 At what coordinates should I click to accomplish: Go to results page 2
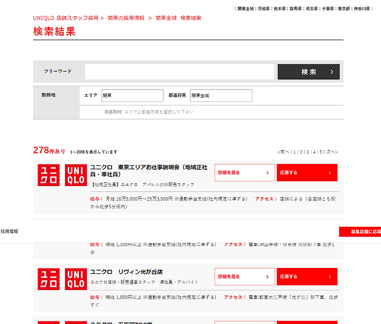click(x=301, y=152)
